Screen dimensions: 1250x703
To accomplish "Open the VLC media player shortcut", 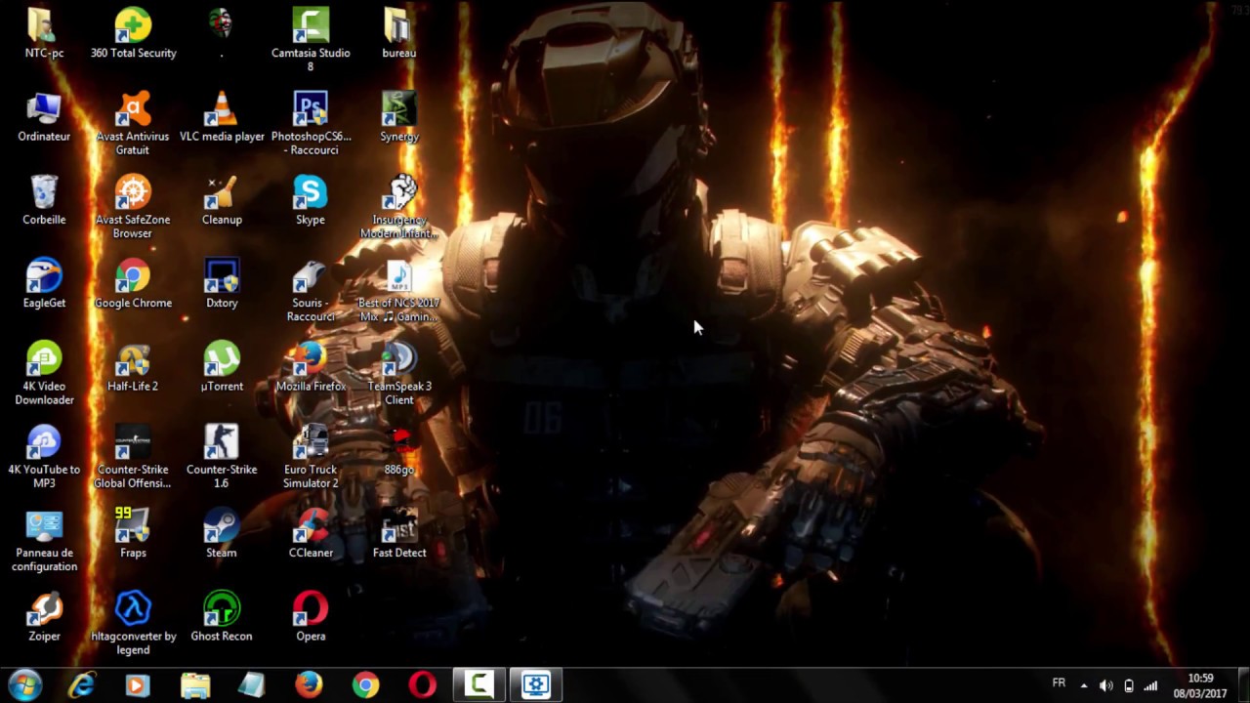I will coord(222,110).
